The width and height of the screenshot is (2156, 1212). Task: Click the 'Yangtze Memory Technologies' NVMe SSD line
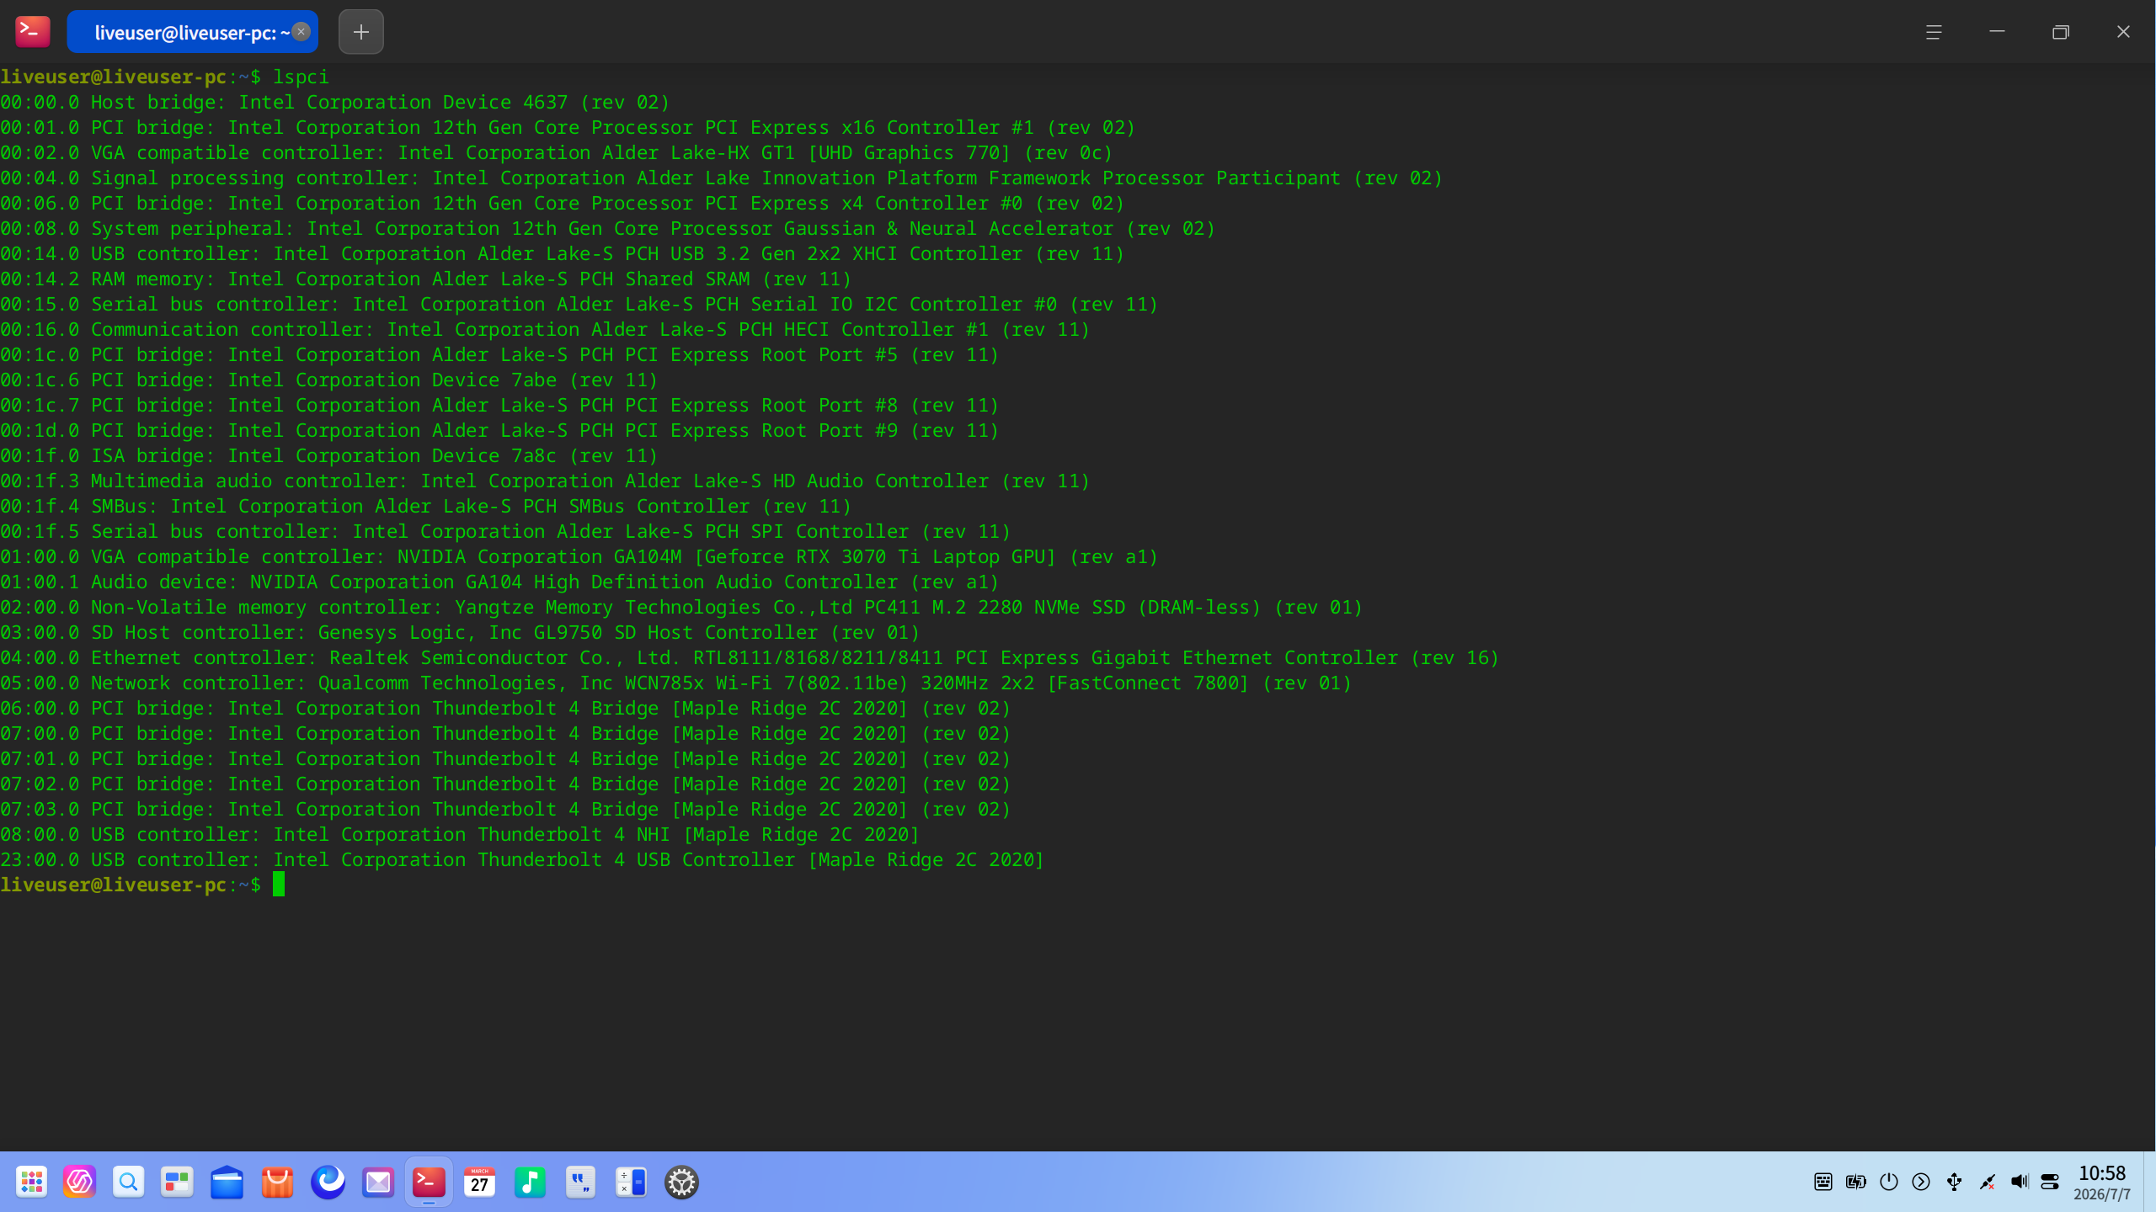click(x=681, y=608)
